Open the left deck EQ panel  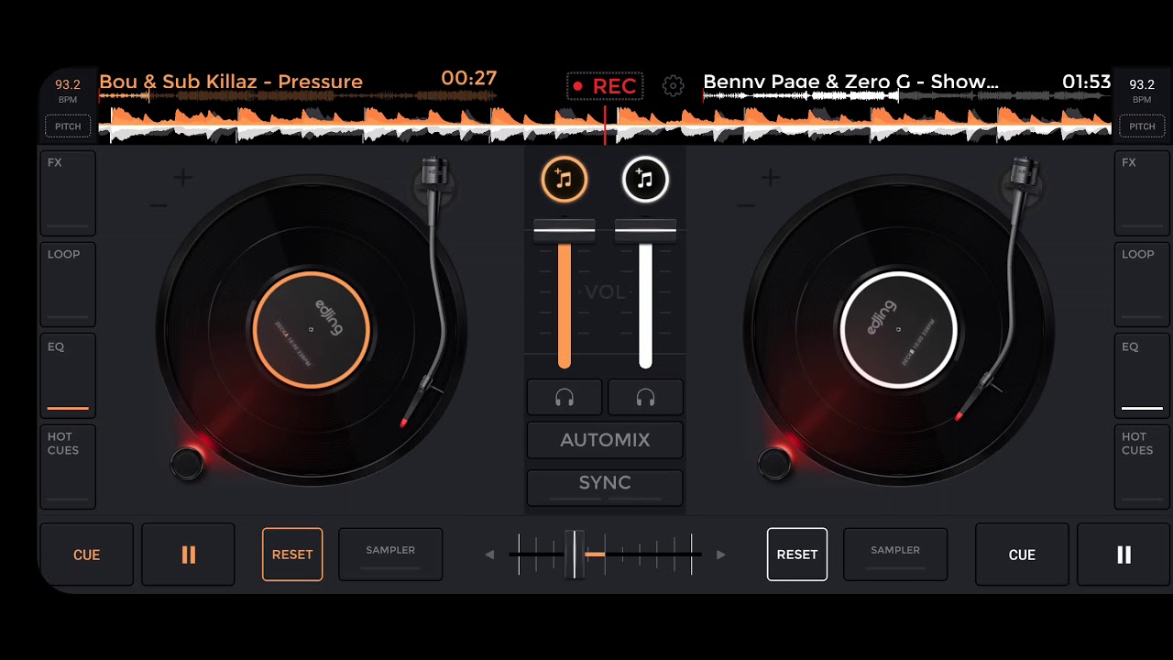(x=68, y=377)
